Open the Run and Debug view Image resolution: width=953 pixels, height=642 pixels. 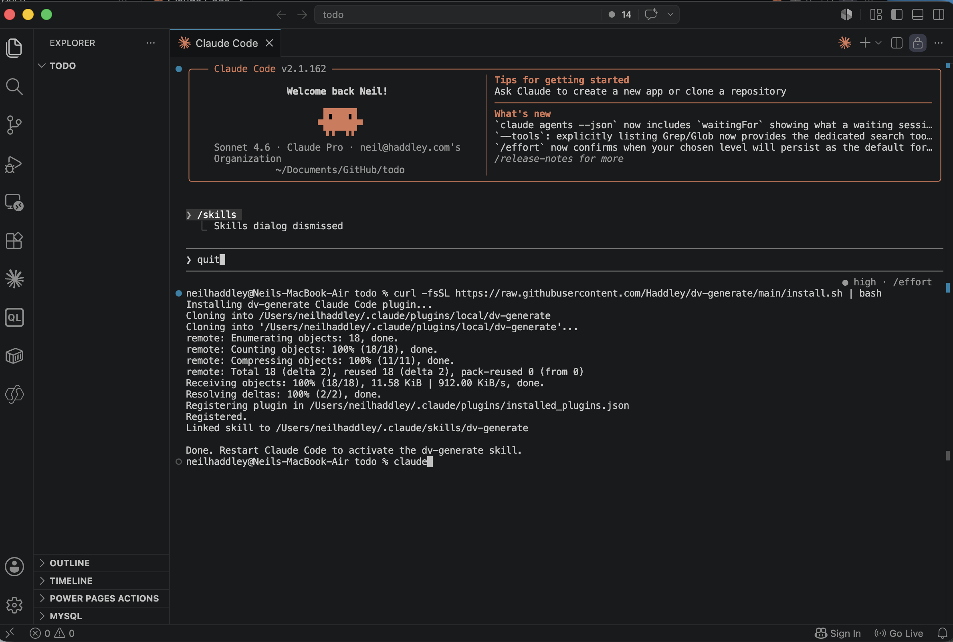click(14, 164)
